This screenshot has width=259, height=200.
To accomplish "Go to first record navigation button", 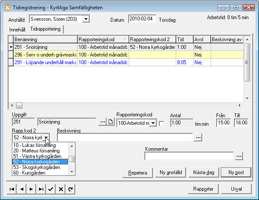I will pos(12,189).
